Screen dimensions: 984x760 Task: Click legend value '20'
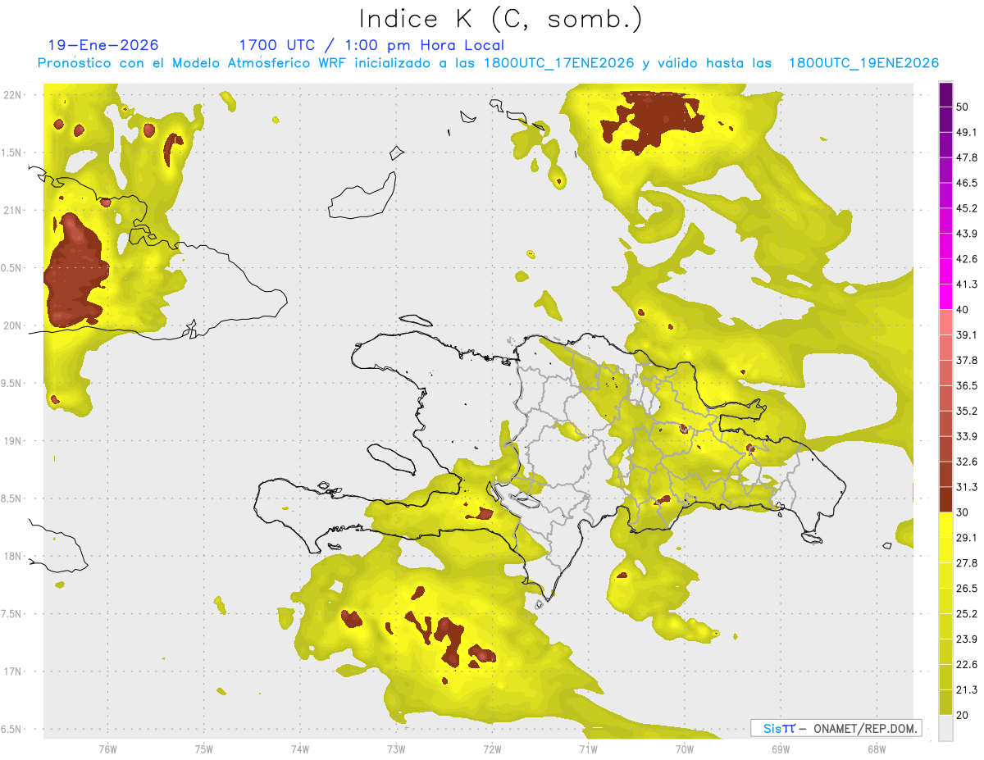(x=963, y=715)
